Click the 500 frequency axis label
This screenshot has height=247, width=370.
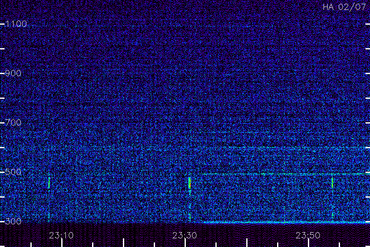point(13,172)
